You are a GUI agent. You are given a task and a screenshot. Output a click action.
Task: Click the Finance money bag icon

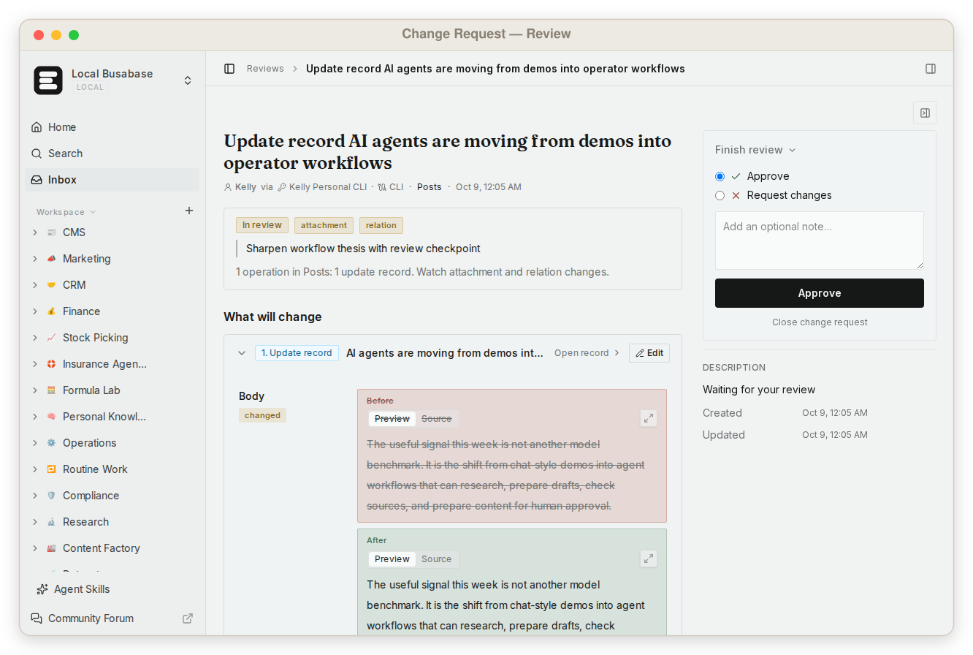(x=51, y=311)
